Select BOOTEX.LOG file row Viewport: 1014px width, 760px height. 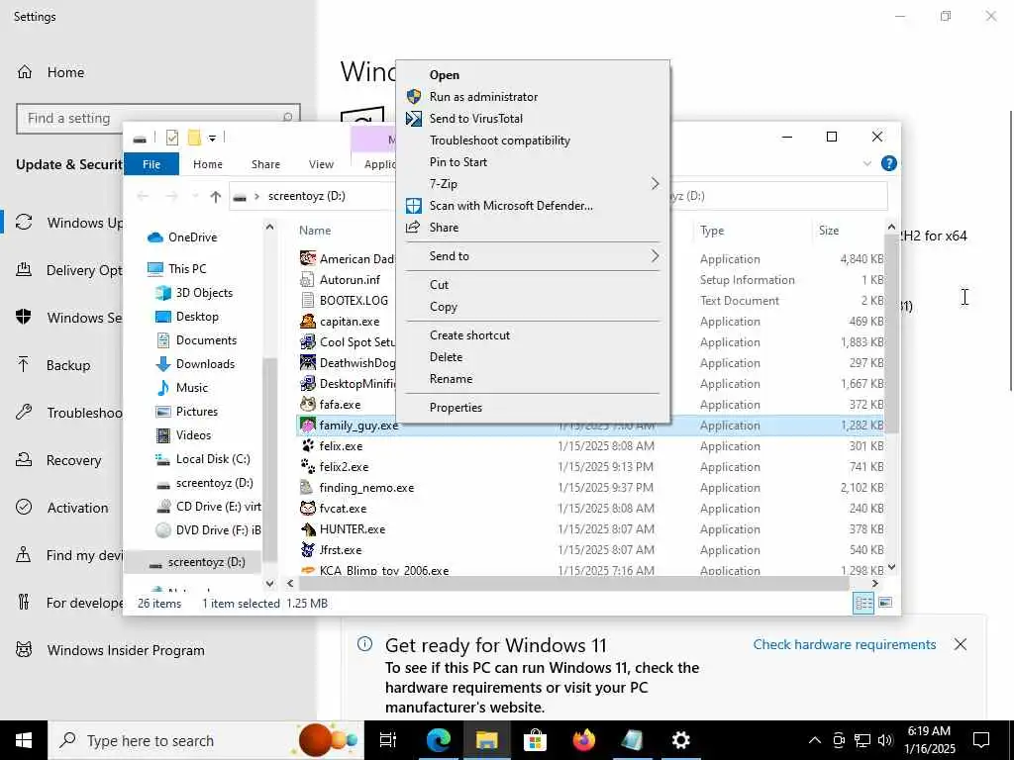coord(590,301)
